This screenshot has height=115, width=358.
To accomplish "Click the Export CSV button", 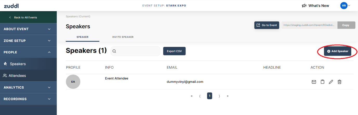I will pos(174,51).
